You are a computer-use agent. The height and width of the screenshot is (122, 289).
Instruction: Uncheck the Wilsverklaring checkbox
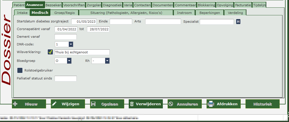coord(50,52)
